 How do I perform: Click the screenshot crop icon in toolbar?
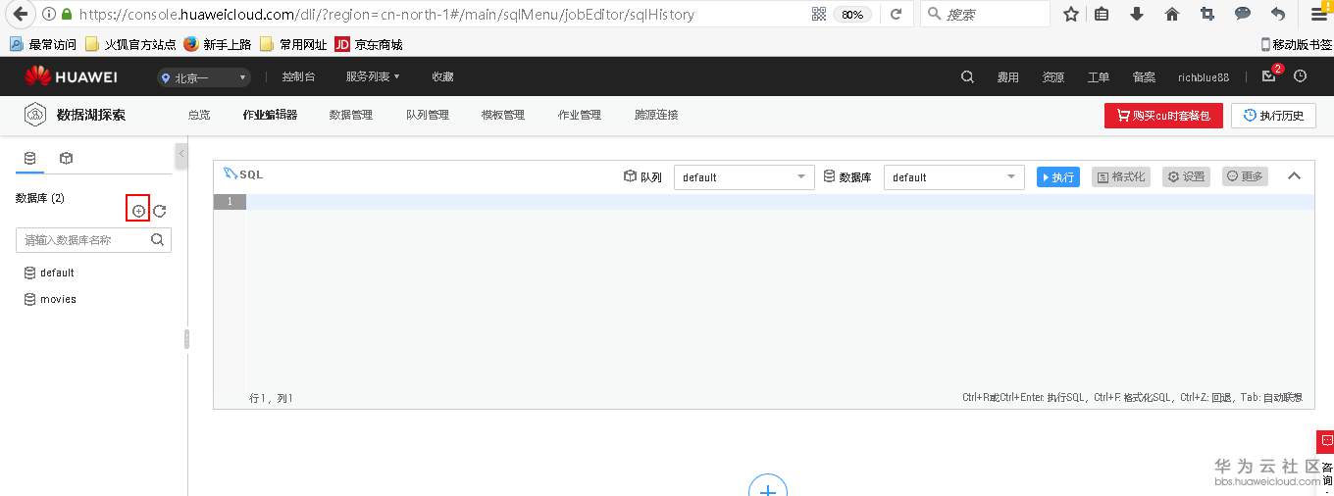[1207, 14]
